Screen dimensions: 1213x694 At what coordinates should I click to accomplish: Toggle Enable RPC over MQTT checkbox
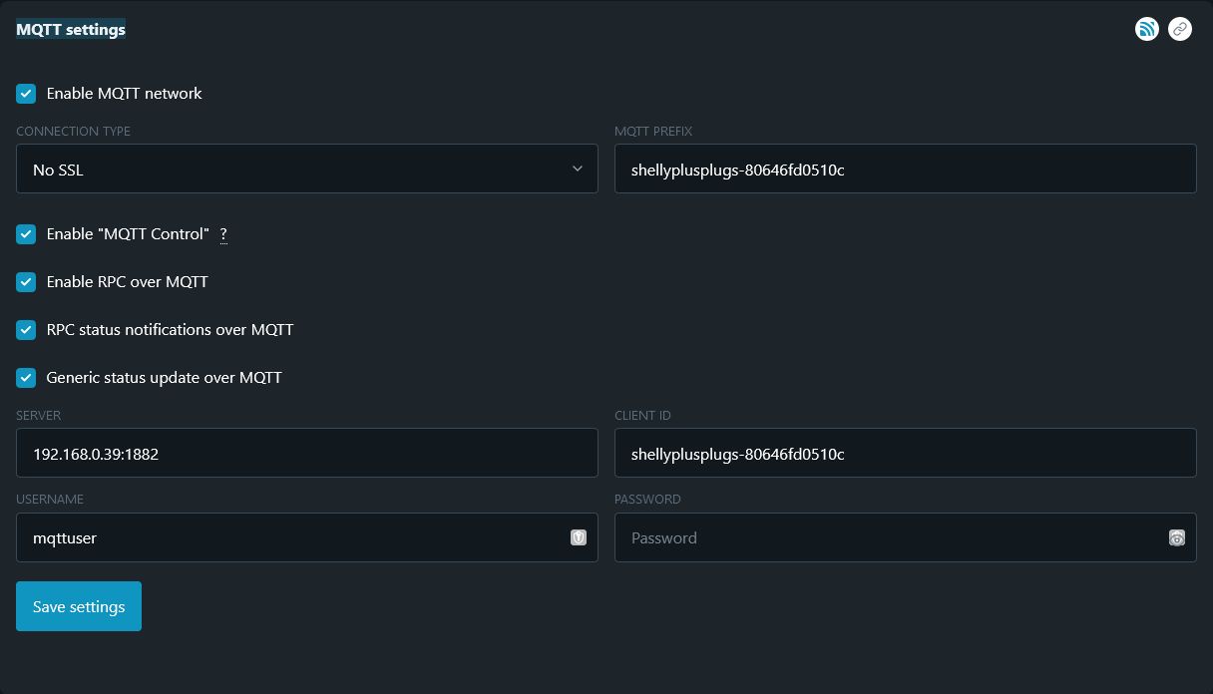(x=26, y=282)
